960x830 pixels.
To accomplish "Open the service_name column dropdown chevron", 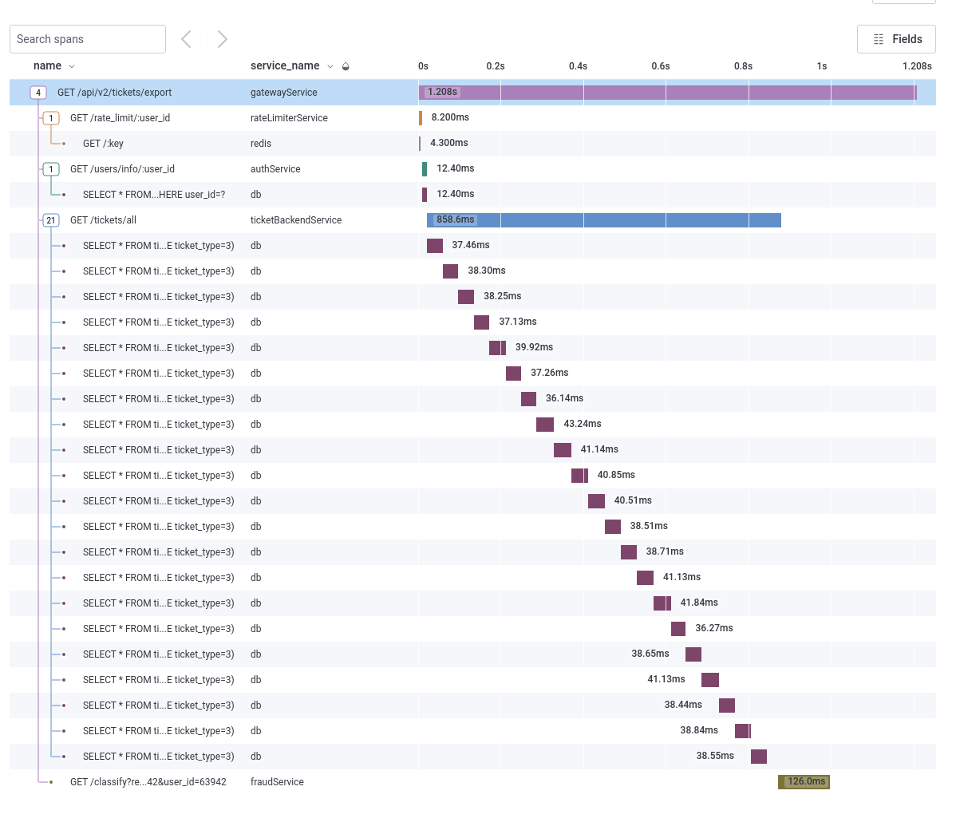I will click(x=330, y=66).
